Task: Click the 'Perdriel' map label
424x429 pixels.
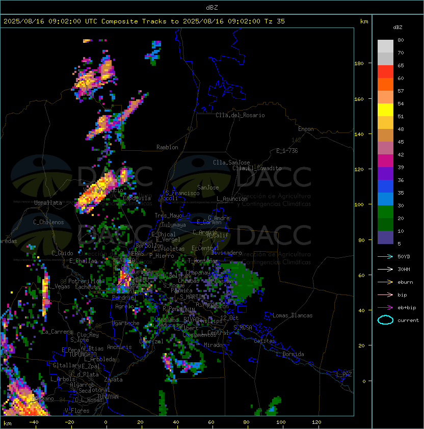Action: pos(124,297)
